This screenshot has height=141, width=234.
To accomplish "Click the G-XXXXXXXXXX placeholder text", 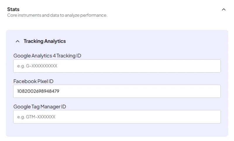I will tap(37, 66).
